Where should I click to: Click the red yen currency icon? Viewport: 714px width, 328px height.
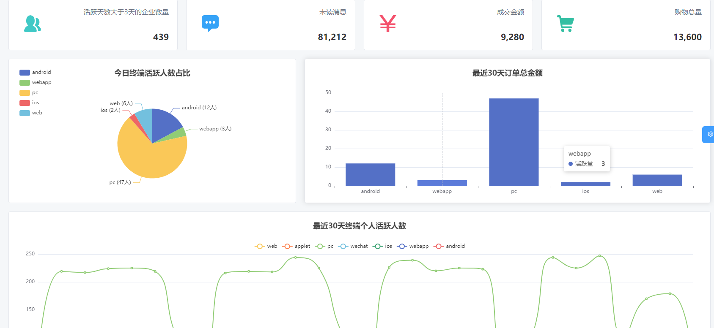pos(388,24)
